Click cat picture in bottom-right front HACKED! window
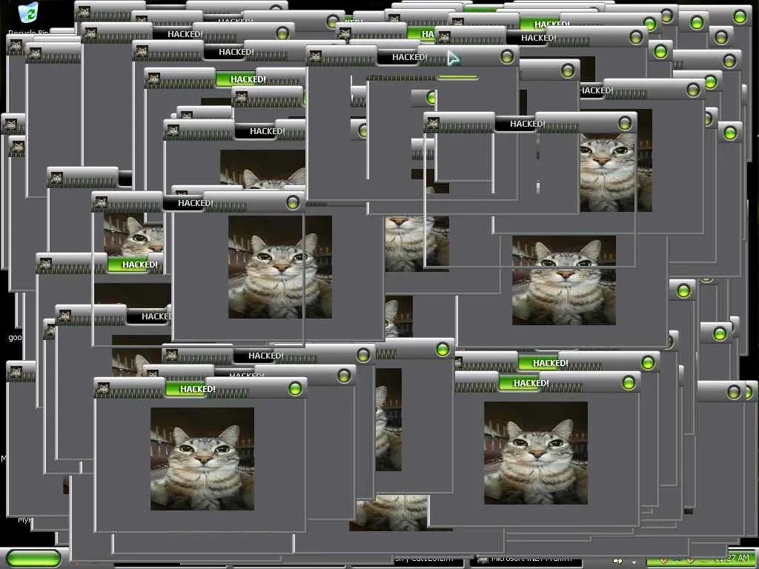This screenshot has width=759, height=569. click(x=536, y=453)
